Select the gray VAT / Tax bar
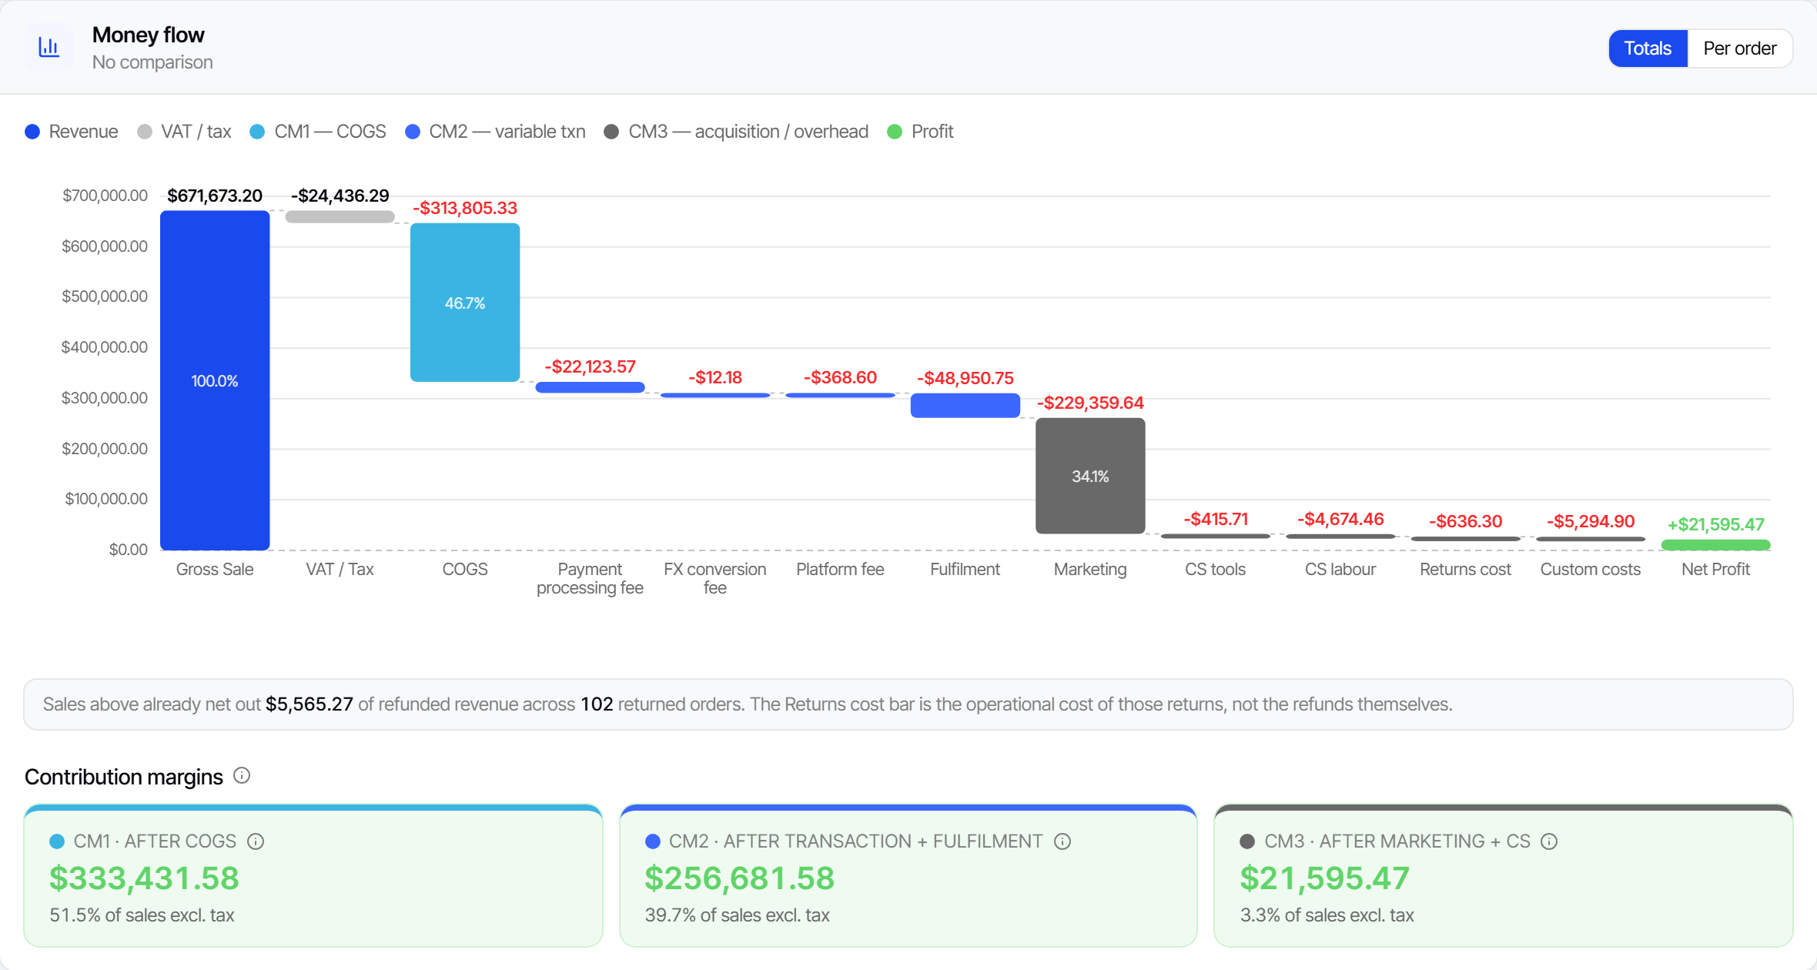Image resolution: width=1817 pixels, height=970 pixels. click(340, 217)
